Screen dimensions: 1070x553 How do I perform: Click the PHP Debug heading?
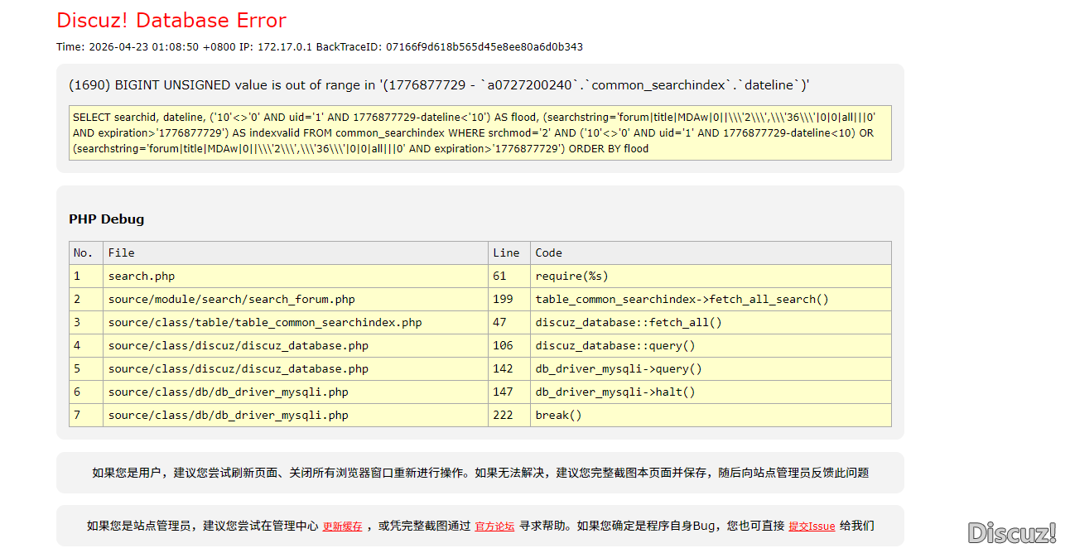pos(106,219)
